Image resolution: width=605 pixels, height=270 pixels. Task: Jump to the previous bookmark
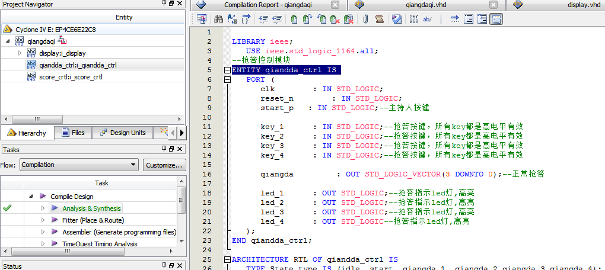coord(321,19)
